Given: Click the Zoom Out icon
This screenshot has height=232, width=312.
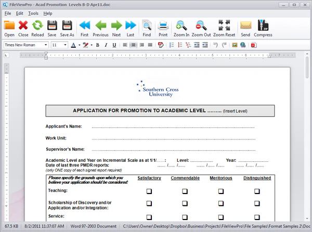Looking at the screenshot, I should [x=201, y=25].
